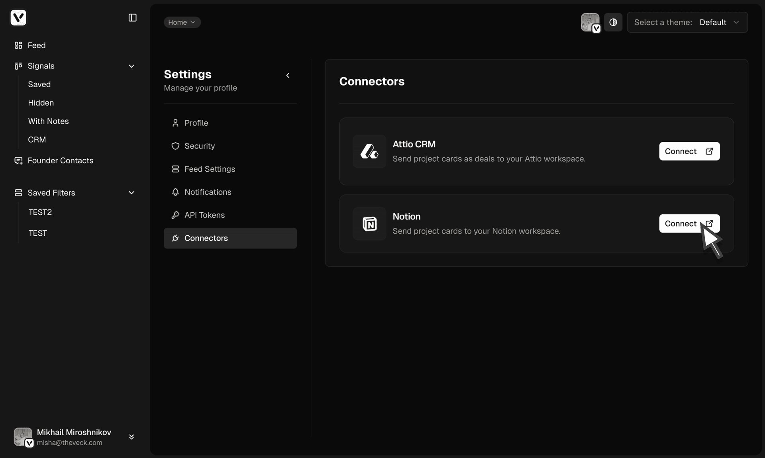Open the theme selector showing Default
This screenshot has height=458, width=765.
point(720,22)
